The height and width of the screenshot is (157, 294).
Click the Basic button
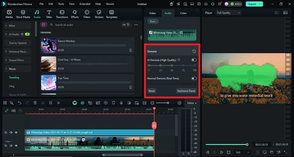[x=153, y=21]
